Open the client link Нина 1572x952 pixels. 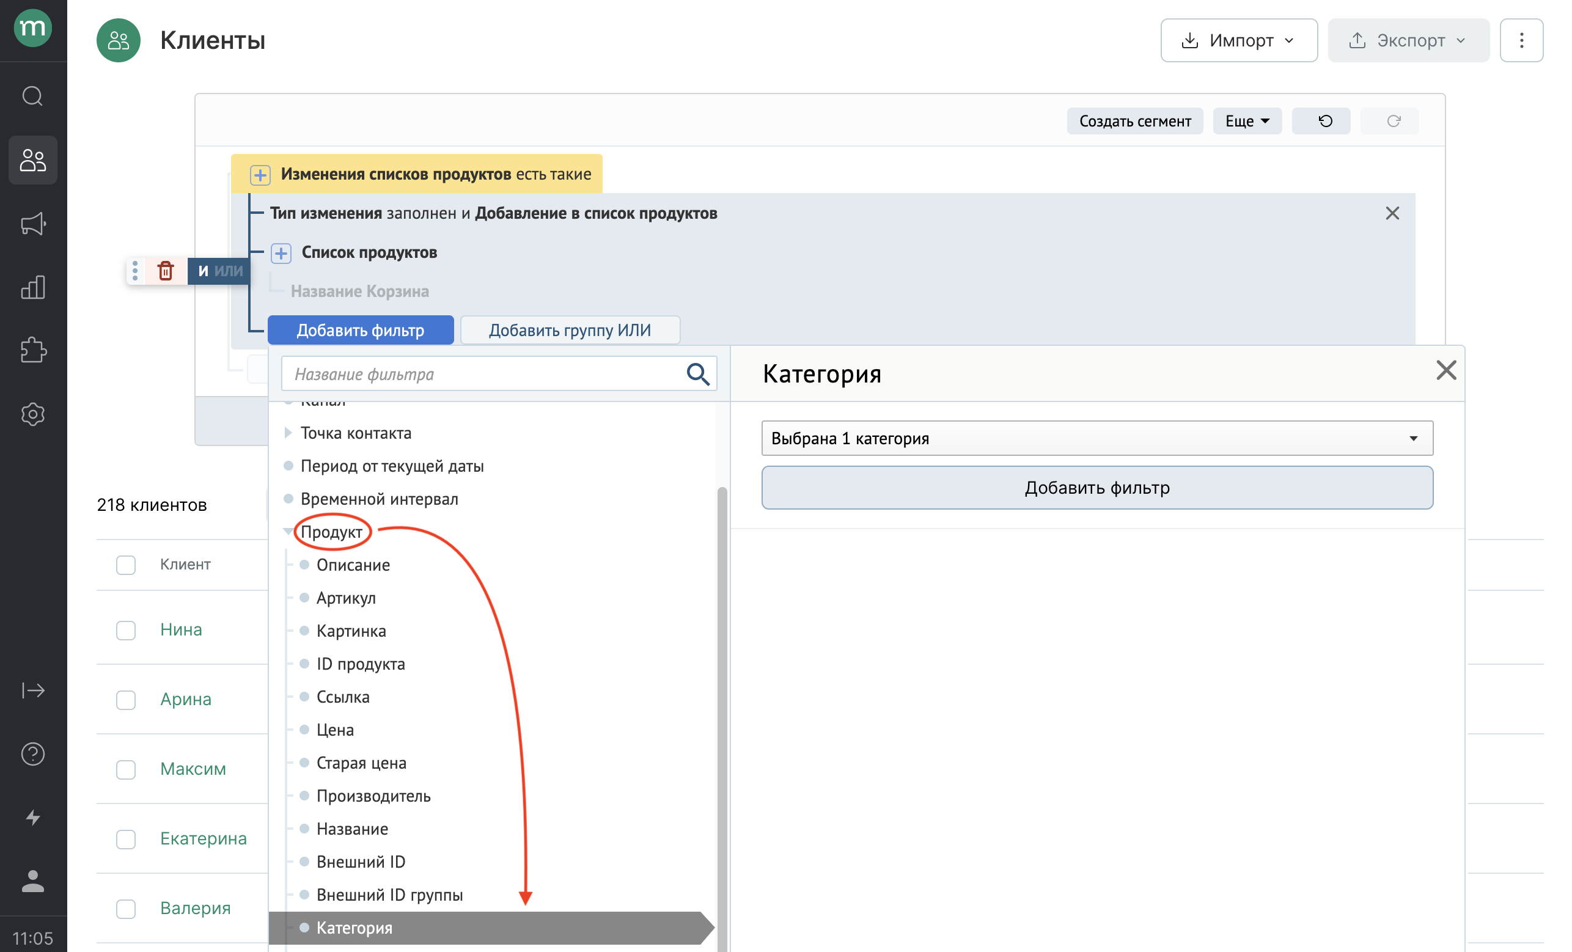click(x=181, y=629)
